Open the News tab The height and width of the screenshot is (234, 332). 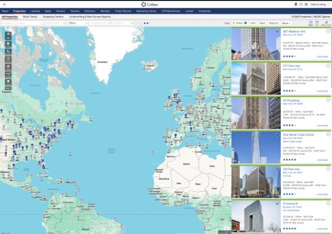click(x=5, y=11)
